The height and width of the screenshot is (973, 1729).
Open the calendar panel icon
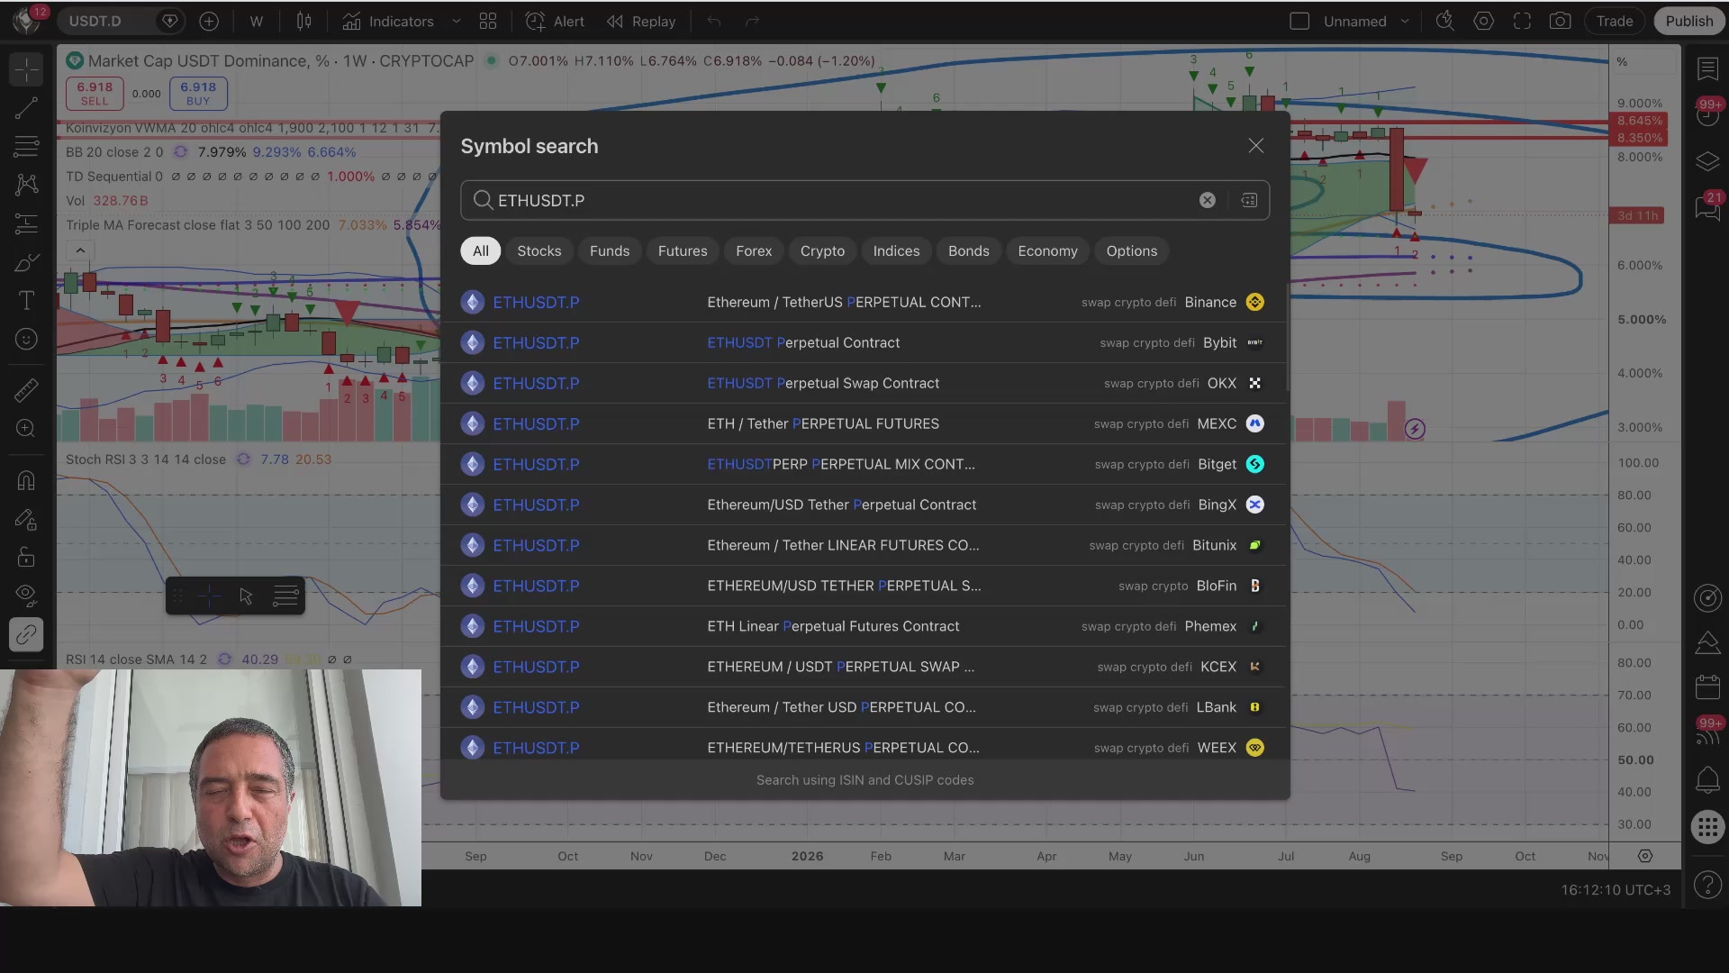(1707, 687)
